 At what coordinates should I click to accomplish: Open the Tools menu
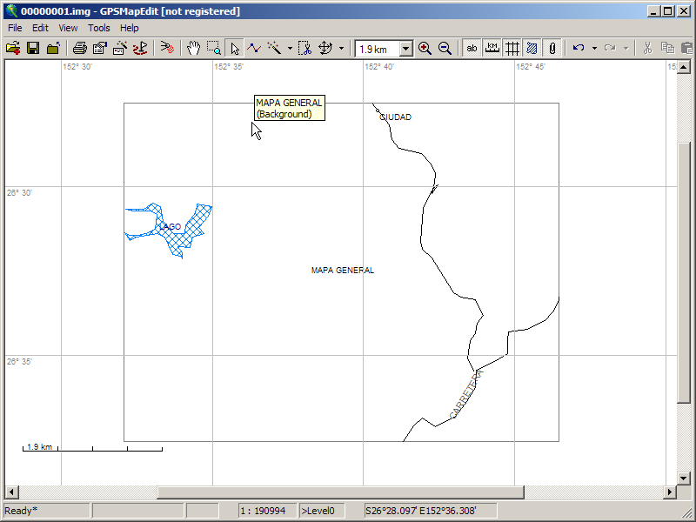(98, 28)
